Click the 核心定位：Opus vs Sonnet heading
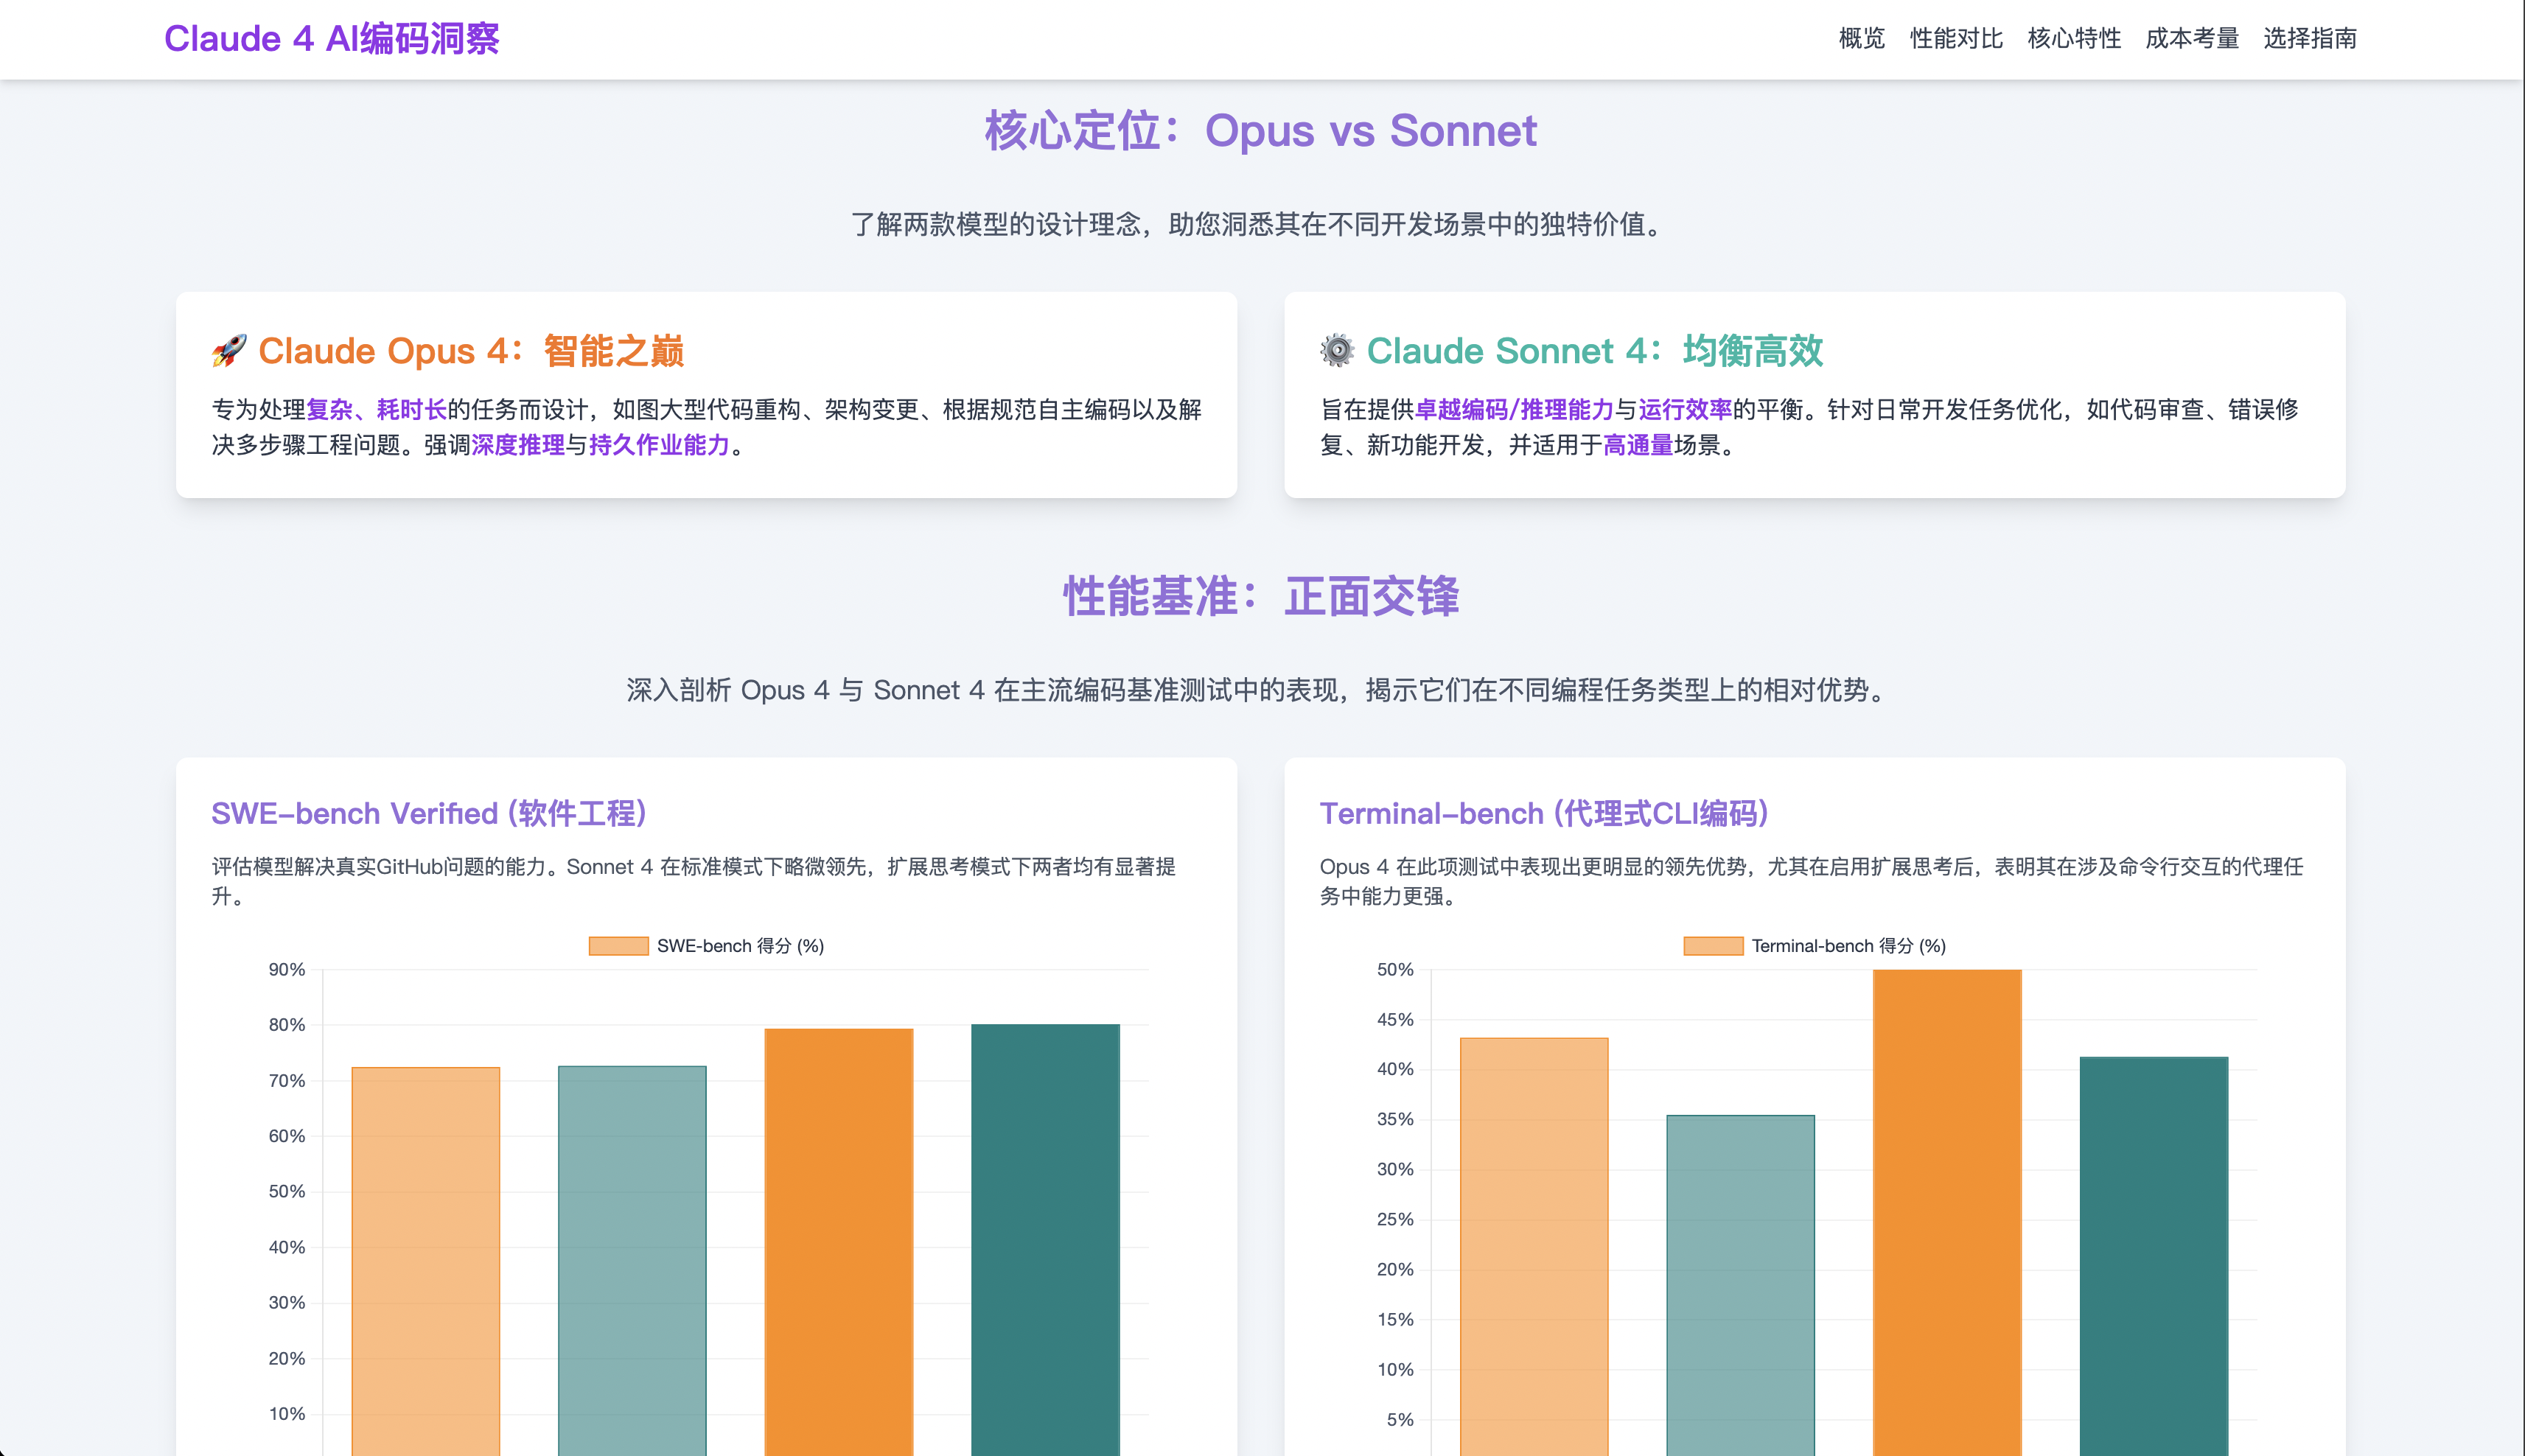 (x=1260, y=131)
